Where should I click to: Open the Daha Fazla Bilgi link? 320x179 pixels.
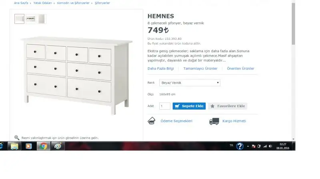point(161,69)
